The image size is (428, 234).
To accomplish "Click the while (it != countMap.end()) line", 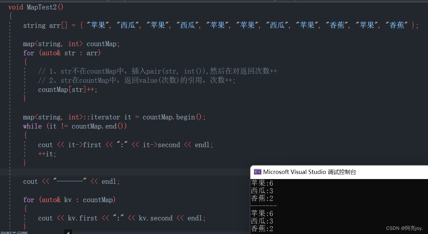I will pos(75,126).
